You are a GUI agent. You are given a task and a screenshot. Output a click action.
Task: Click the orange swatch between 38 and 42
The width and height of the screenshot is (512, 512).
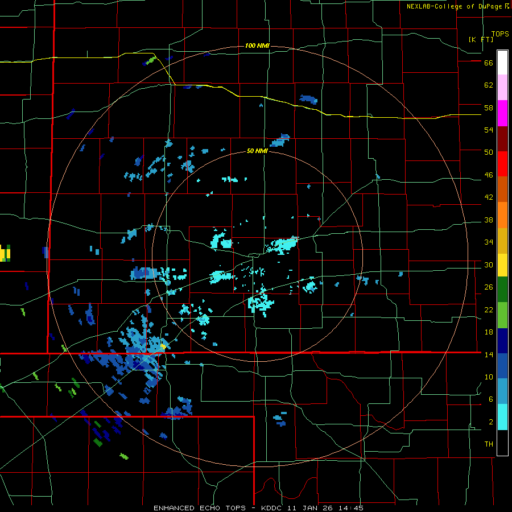click(x=502, y=215)
